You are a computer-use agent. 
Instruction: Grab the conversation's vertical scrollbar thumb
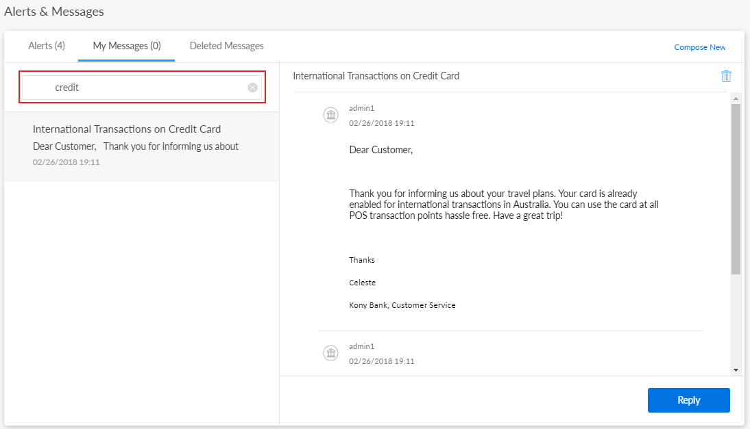[736, 188]
